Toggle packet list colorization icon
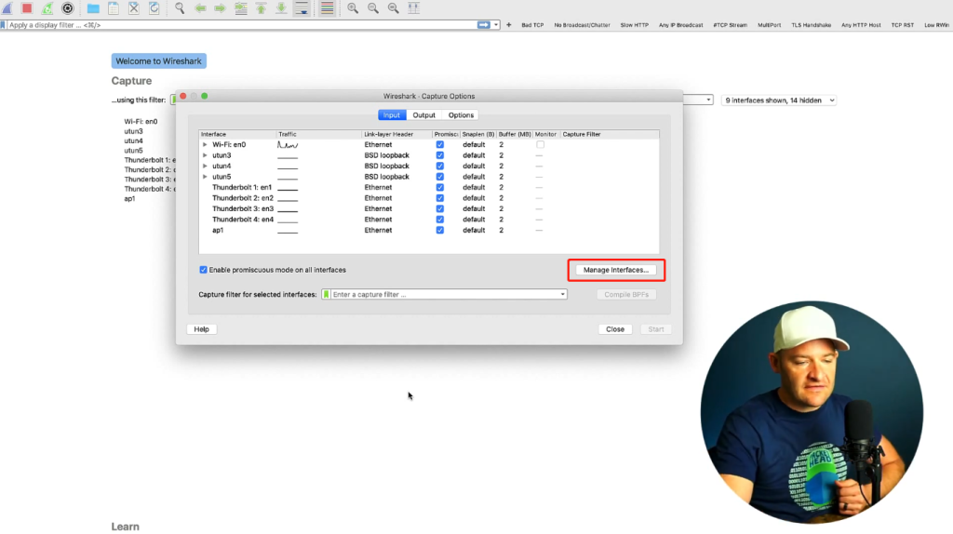The image size is (953, 534). pos(327,7)
